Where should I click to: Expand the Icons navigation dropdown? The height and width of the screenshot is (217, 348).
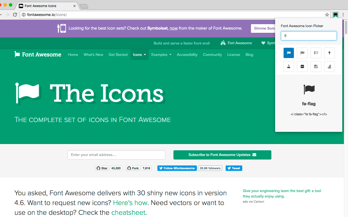pyautogui.click(x=139, y=55)
